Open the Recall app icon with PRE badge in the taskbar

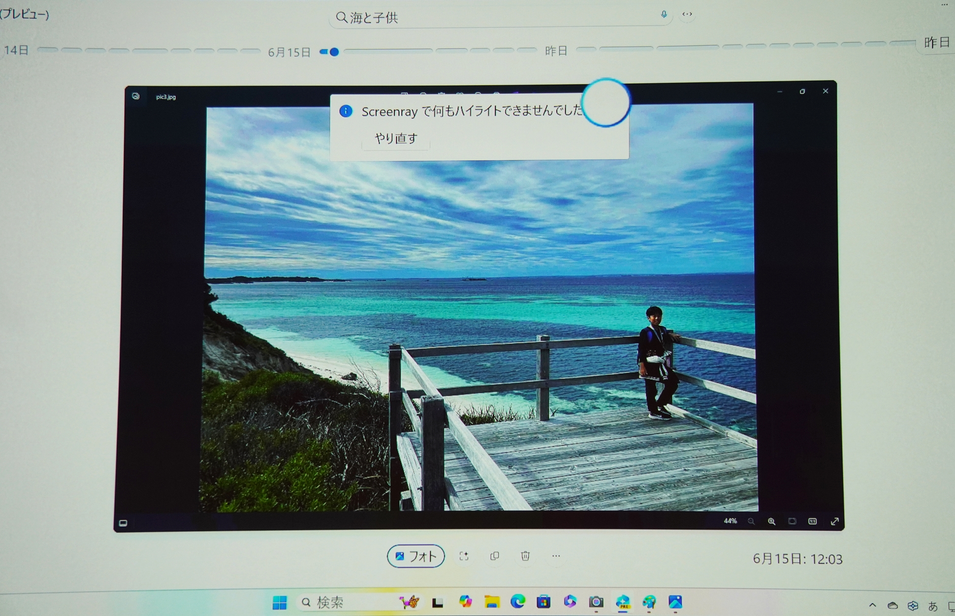click(x=623, y=602)
